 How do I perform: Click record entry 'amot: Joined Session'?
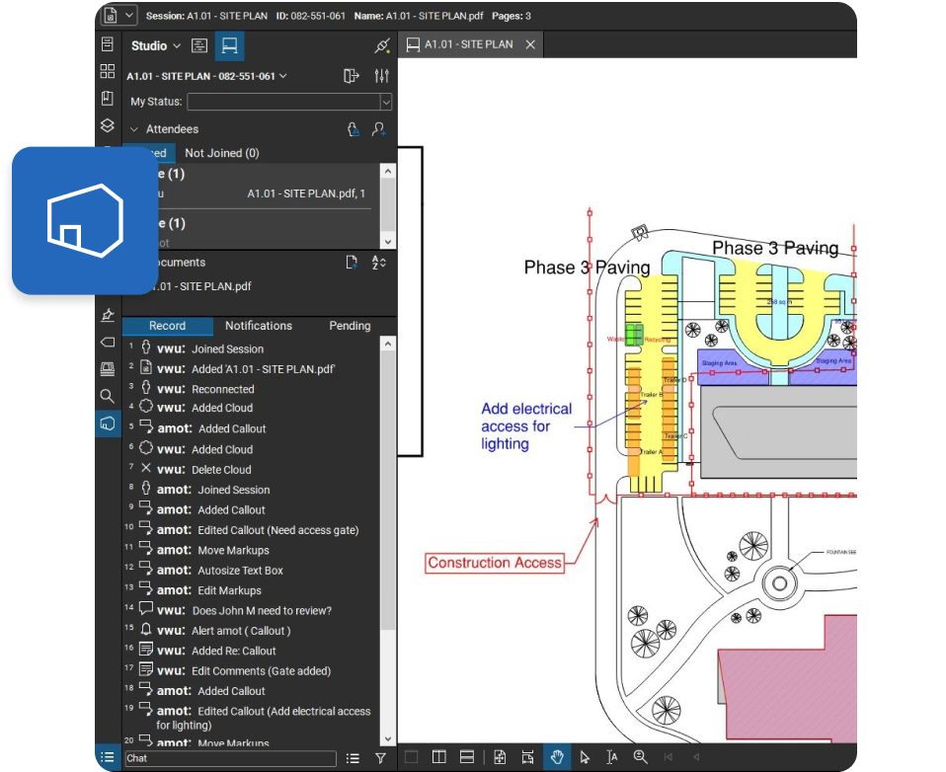pyautogui.click(x=213, y=490)
